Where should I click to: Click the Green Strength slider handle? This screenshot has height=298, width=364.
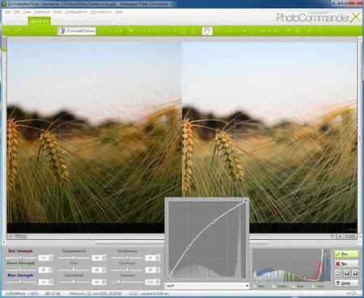point(20,270)
